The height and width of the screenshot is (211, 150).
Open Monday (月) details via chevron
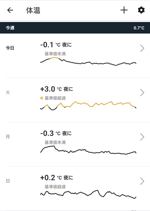(x=142, y=137)
